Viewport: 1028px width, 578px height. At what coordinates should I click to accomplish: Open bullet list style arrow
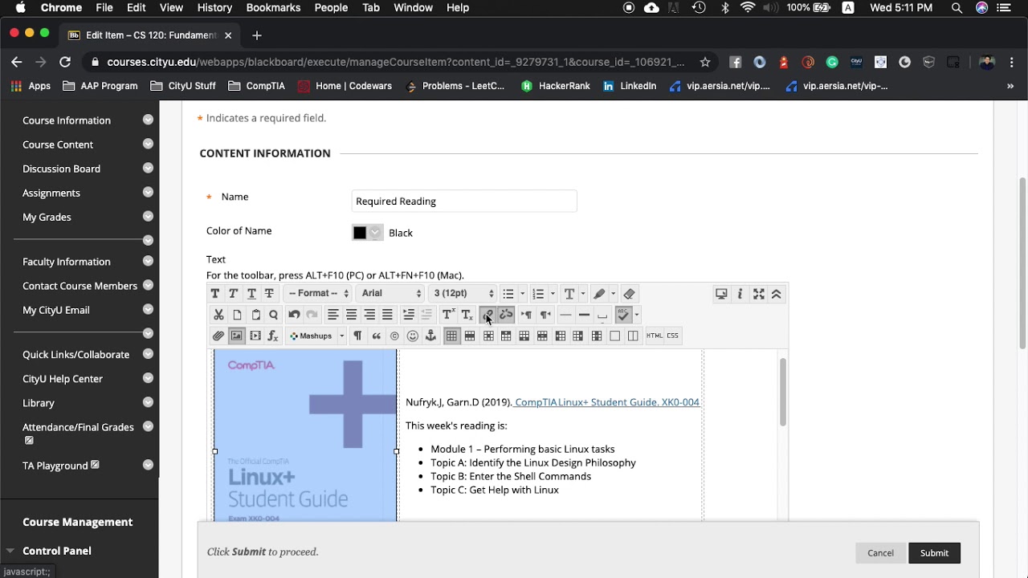click(522, 294)
